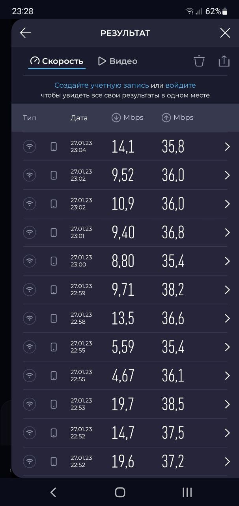This screenshot has height=506, width=239.
Task: Delete results with the trash icon
Action: [x=199, y=61]
